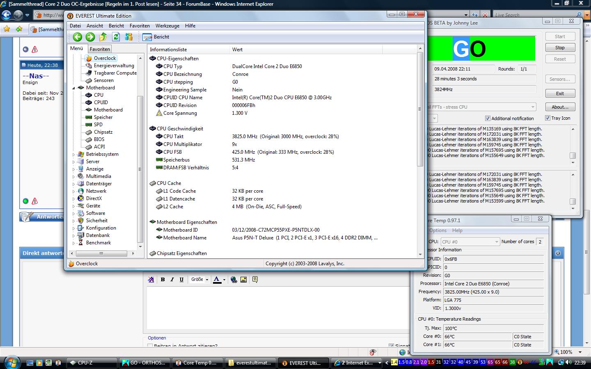
Task: Expand the Datenträger tree node
Action: click(74, 184)
